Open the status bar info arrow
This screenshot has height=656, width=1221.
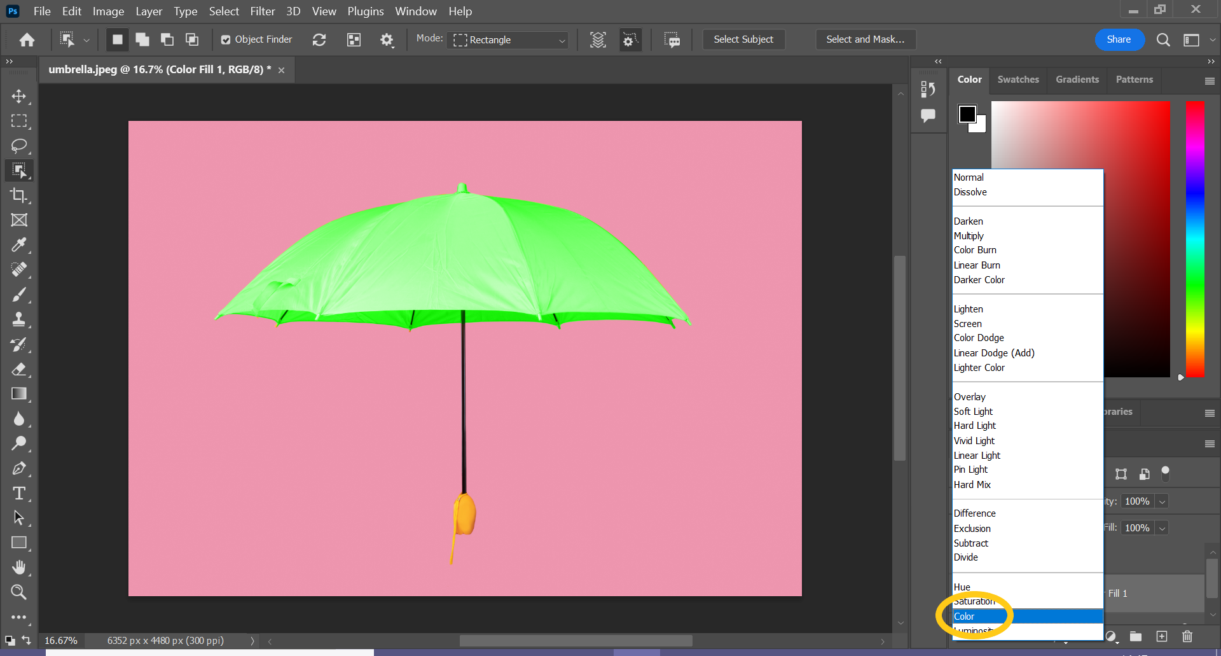click(252, 641)
